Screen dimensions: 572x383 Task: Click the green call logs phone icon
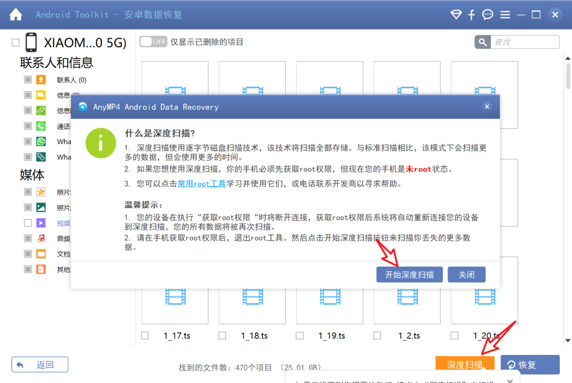coord(41,126)
